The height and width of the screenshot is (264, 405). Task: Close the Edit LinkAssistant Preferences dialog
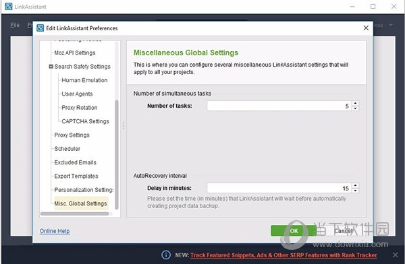pyautogui.click(x=366, y=28)
